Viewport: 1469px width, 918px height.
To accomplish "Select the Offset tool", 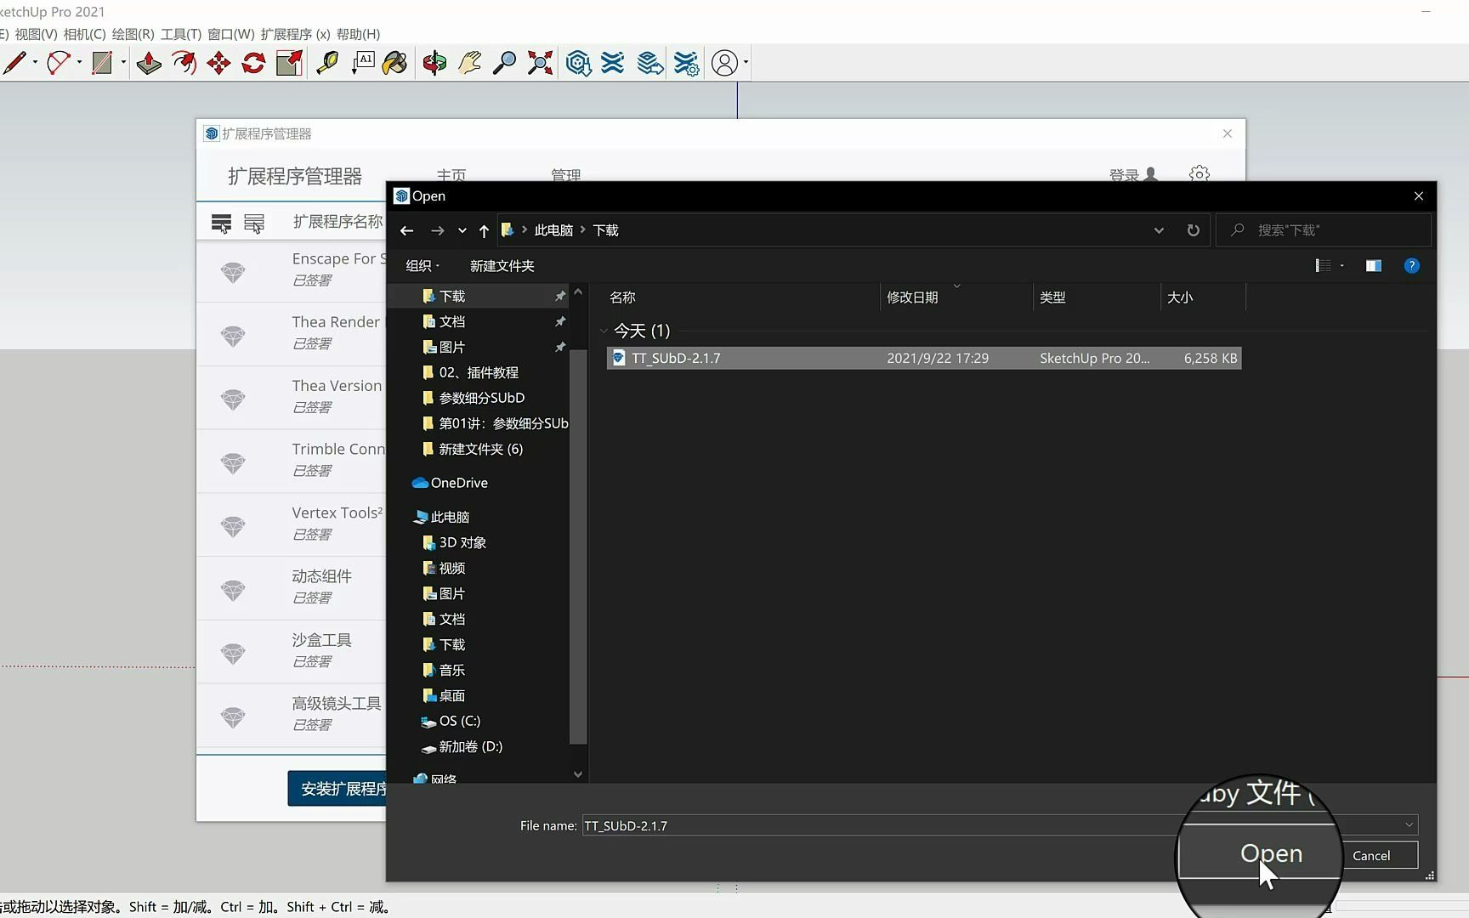I will click(x=184, y=63).
